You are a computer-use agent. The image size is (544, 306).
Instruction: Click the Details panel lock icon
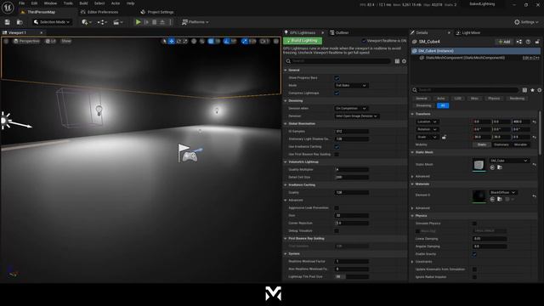coord(537,42)
